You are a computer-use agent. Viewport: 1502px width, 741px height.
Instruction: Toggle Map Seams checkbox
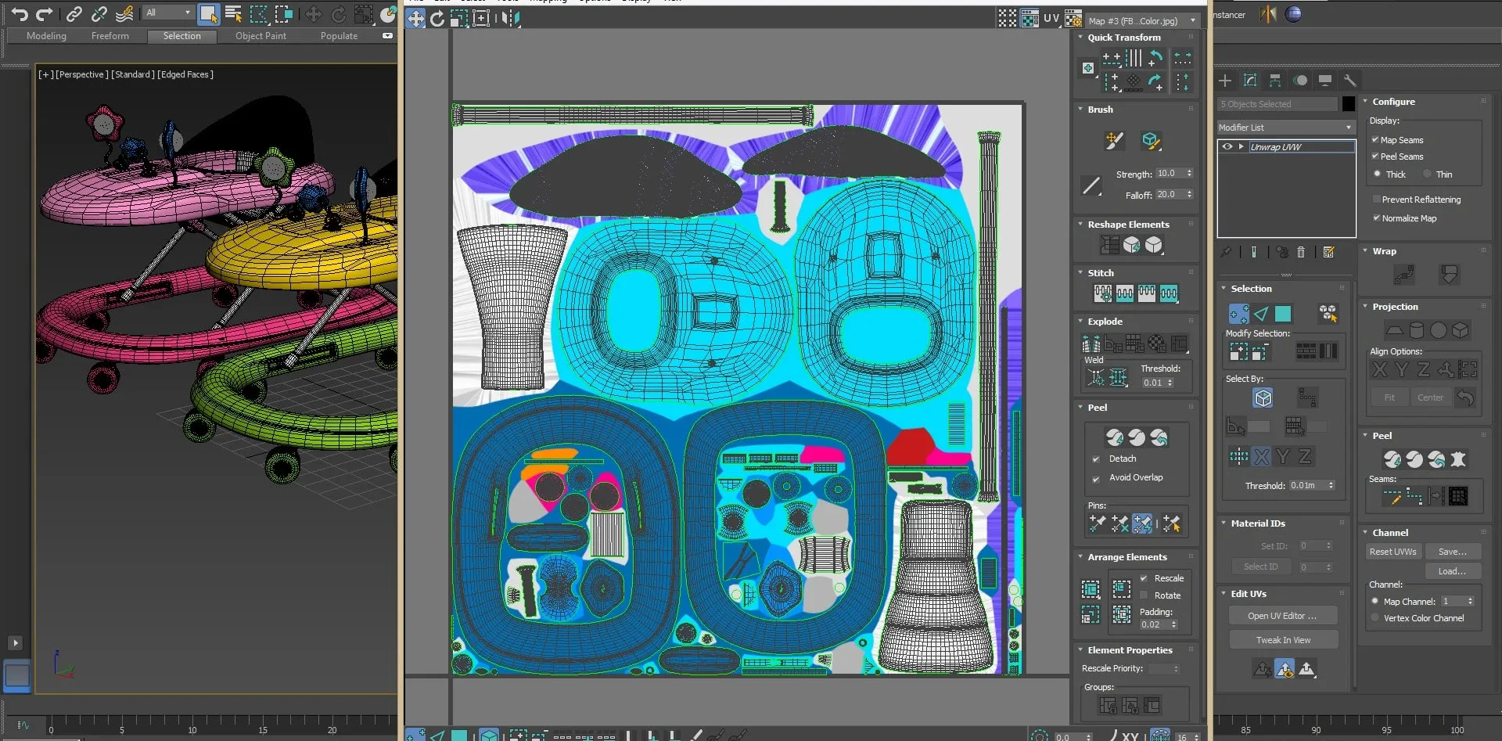pos(1375,139)
